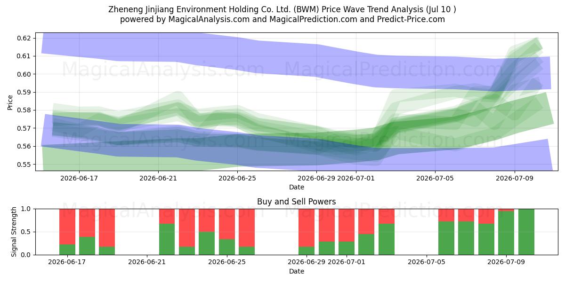The height and width of the screenshot is (282, 565).
Task: Click the 0.5 signal strength tick label
Action: 26,232
